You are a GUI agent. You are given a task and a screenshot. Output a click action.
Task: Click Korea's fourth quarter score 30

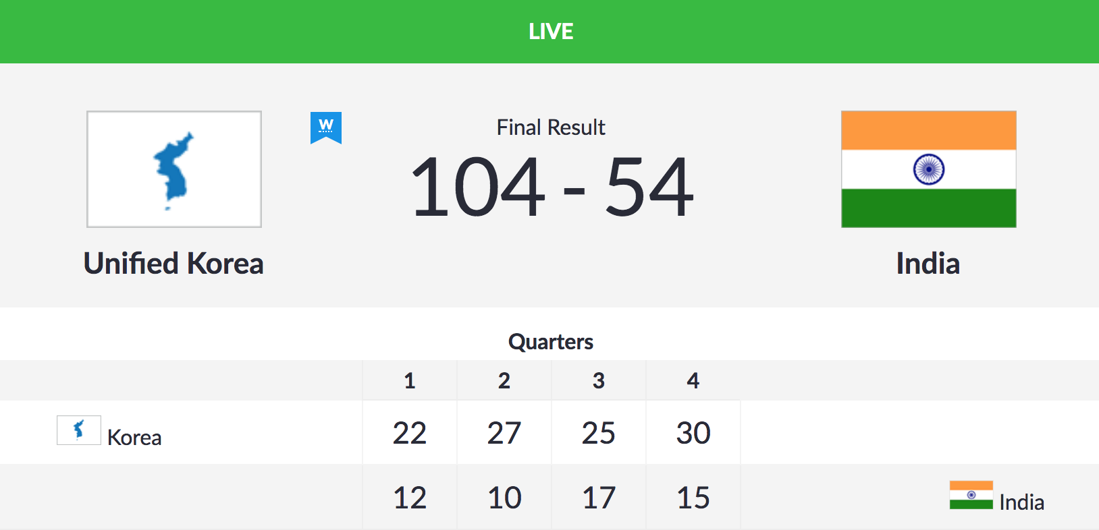point(693,433)
